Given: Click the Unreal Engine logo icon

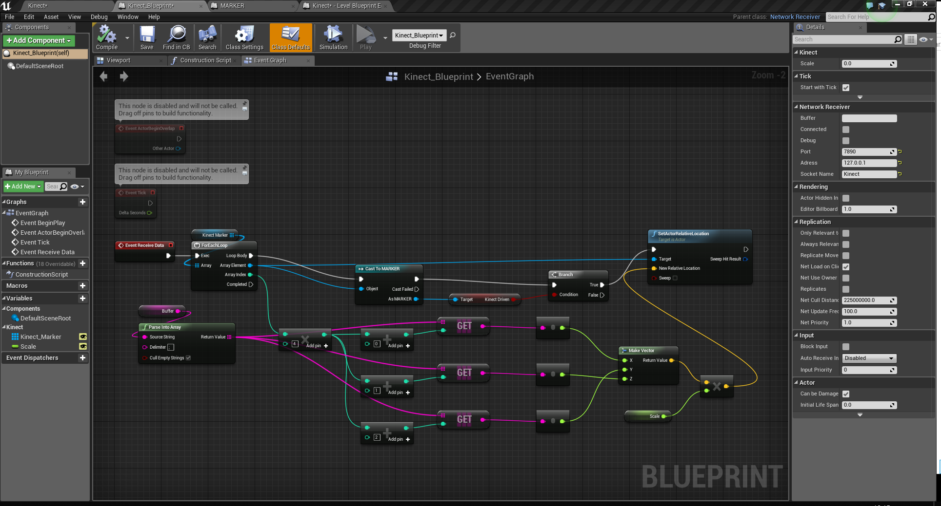Looking at the screenshot, I should pyautogui.click(x=6, y=6).
